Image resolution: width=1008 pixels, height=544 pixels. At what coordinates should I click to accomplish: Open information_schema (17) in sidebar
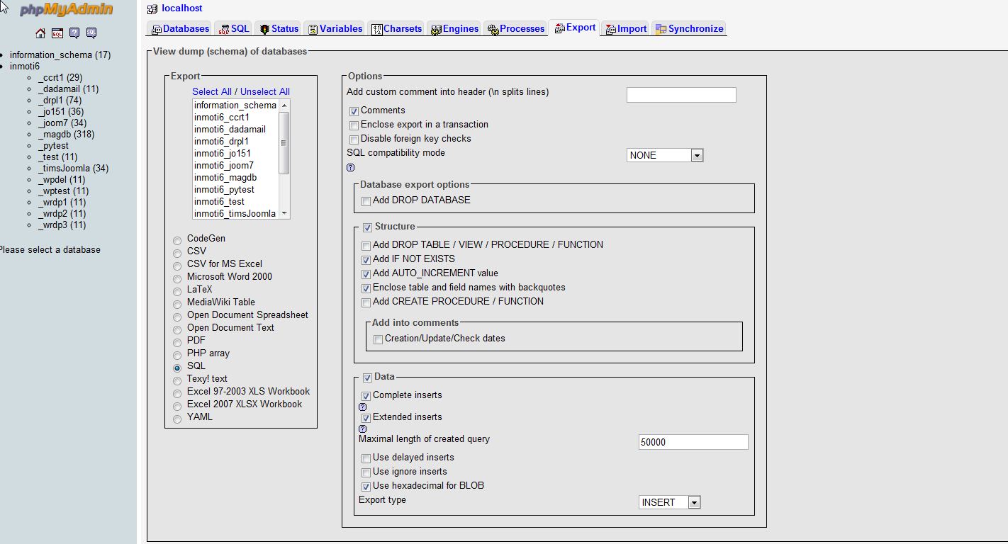click(60, 55)
